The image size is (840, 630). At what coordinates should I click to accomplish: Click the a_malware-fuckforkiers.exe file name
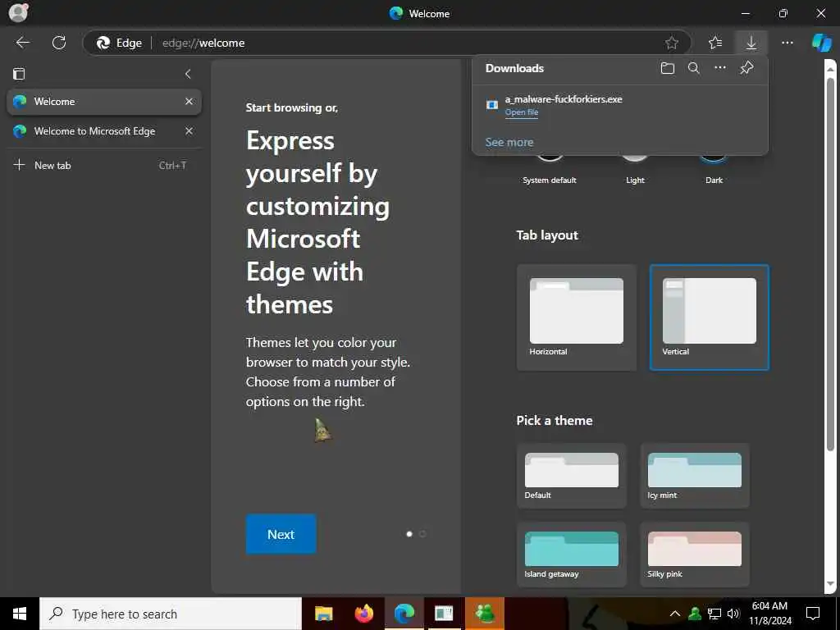coord(564,99)
